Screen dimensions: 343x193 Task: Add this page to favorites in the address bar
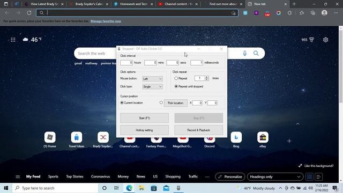coord(234,13)
